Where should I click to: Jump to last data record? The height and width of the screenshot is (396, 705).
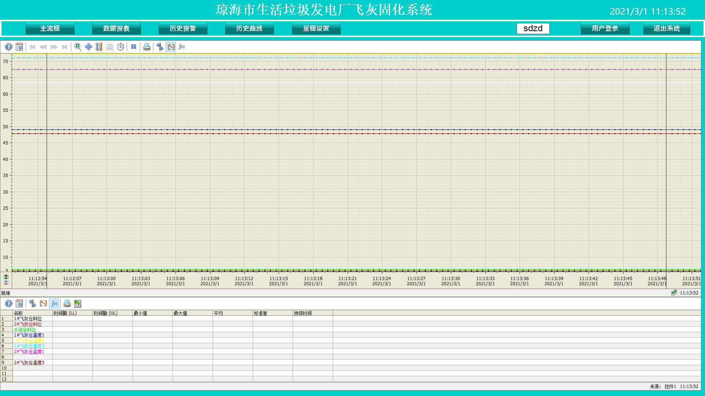(65, 47)
